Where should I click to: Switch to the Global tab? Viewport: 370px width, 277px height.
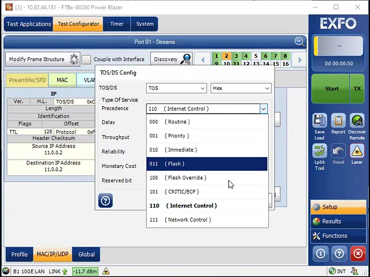click(86, 254)
